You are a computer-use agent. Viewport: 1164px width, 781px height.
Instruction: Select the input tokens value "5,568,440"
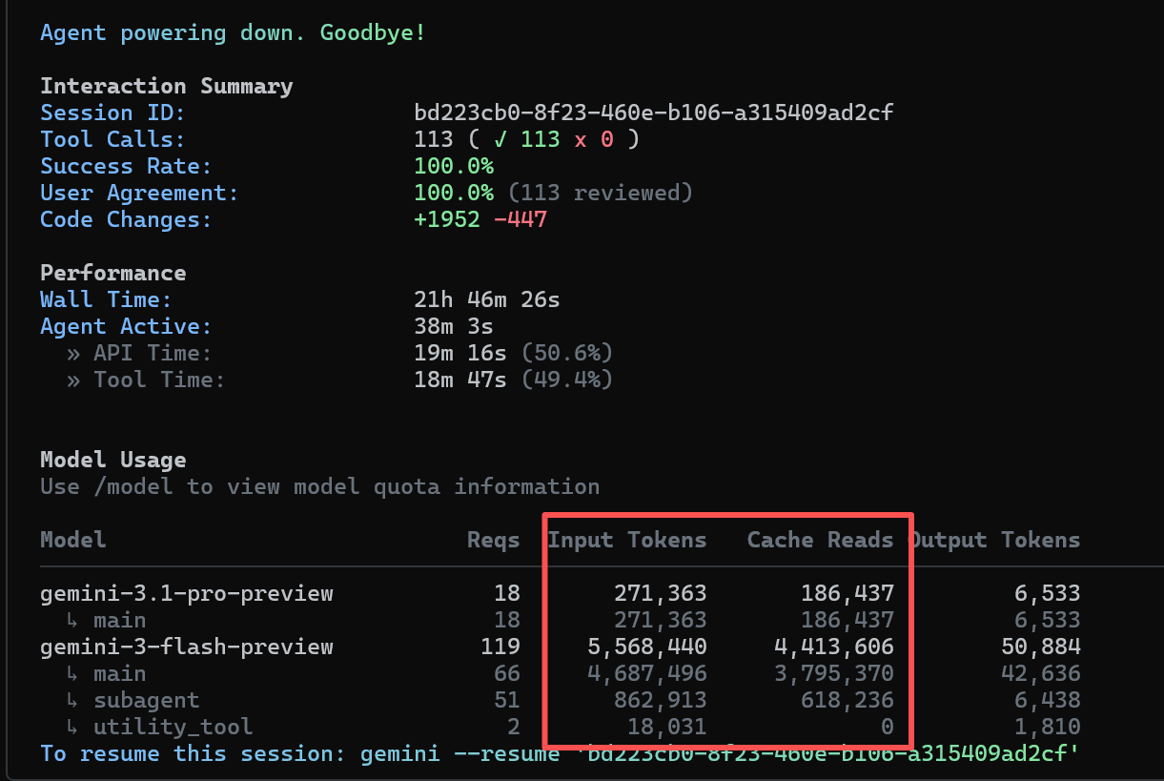click(x=647, y=647)
